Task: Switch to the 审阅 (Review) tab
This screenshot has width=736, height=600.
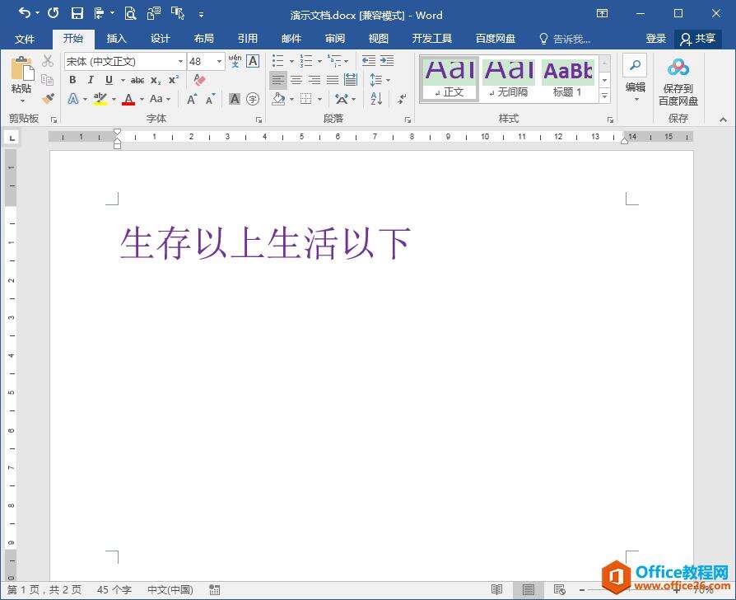Action: click(x=335, y=39)
